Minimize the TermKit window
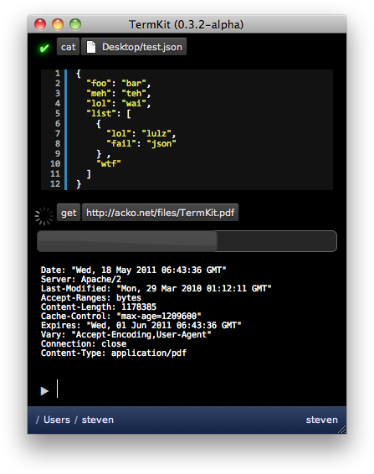 click(58, 24)
